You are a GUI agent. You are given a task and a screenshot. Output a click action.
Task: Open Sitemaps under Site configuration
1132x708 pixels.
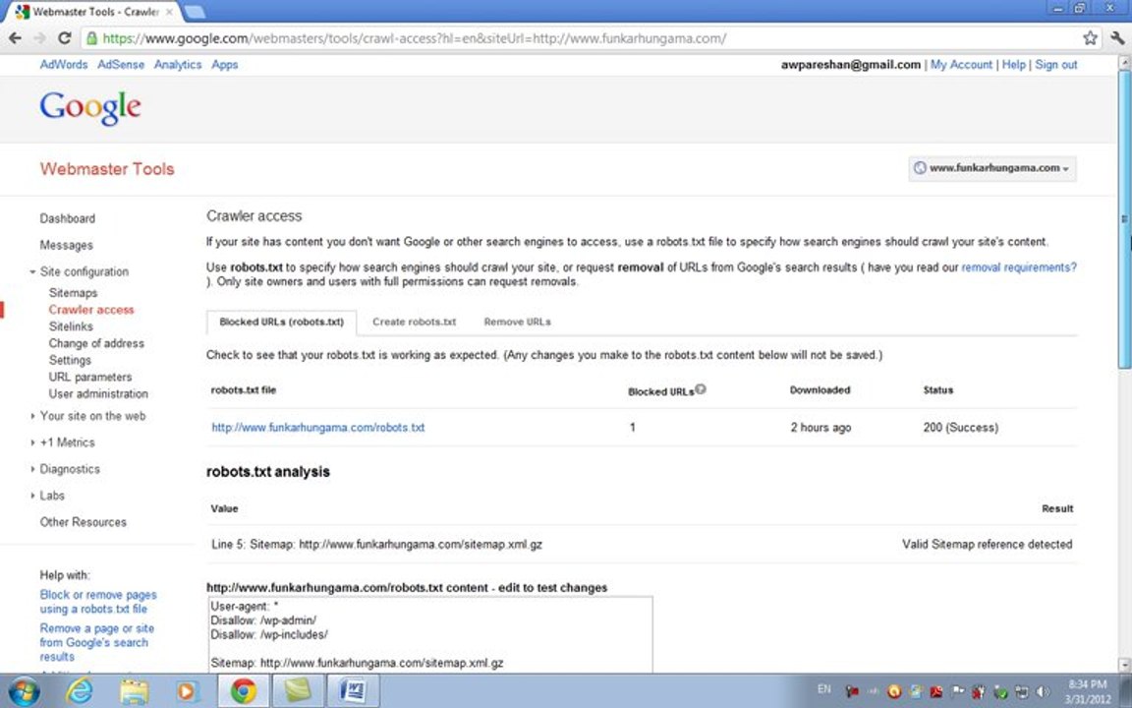coord(73,293)
